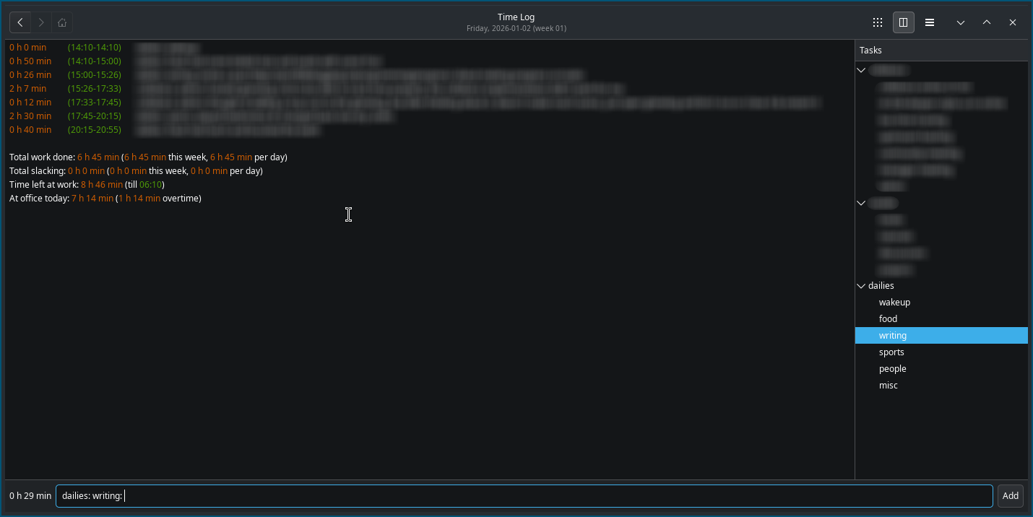This screenshot has width=1033, height=517.
Task: Select the wakeup task
Action: (894, 303)
